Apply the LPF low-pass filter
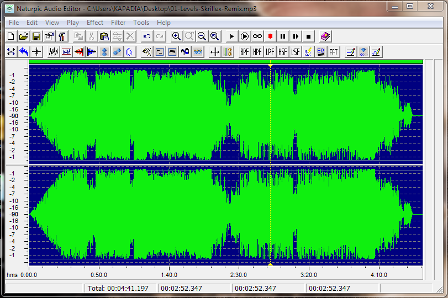448x298 pixels. point(270,52)
